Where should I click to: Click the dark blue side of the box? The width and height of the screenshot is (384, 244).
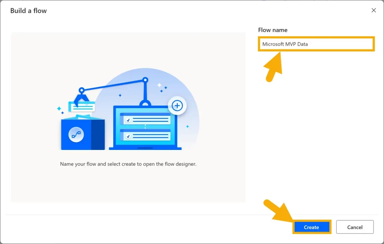click(x=98, y=135)
